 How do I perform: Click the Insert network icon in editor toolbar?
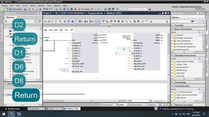(x=45, y=21)
